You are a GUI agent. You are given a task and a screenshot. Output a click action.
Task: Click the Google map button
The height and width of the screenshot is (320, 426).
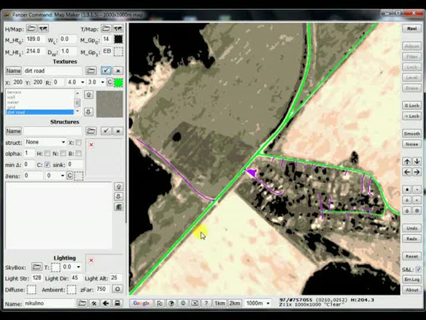[x=141, y=303]
